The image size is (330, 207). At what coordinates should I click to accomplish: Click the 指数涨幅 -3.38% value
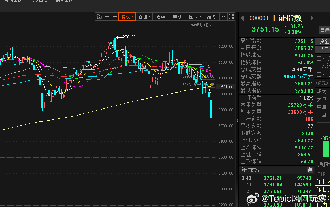coord(306,62)
